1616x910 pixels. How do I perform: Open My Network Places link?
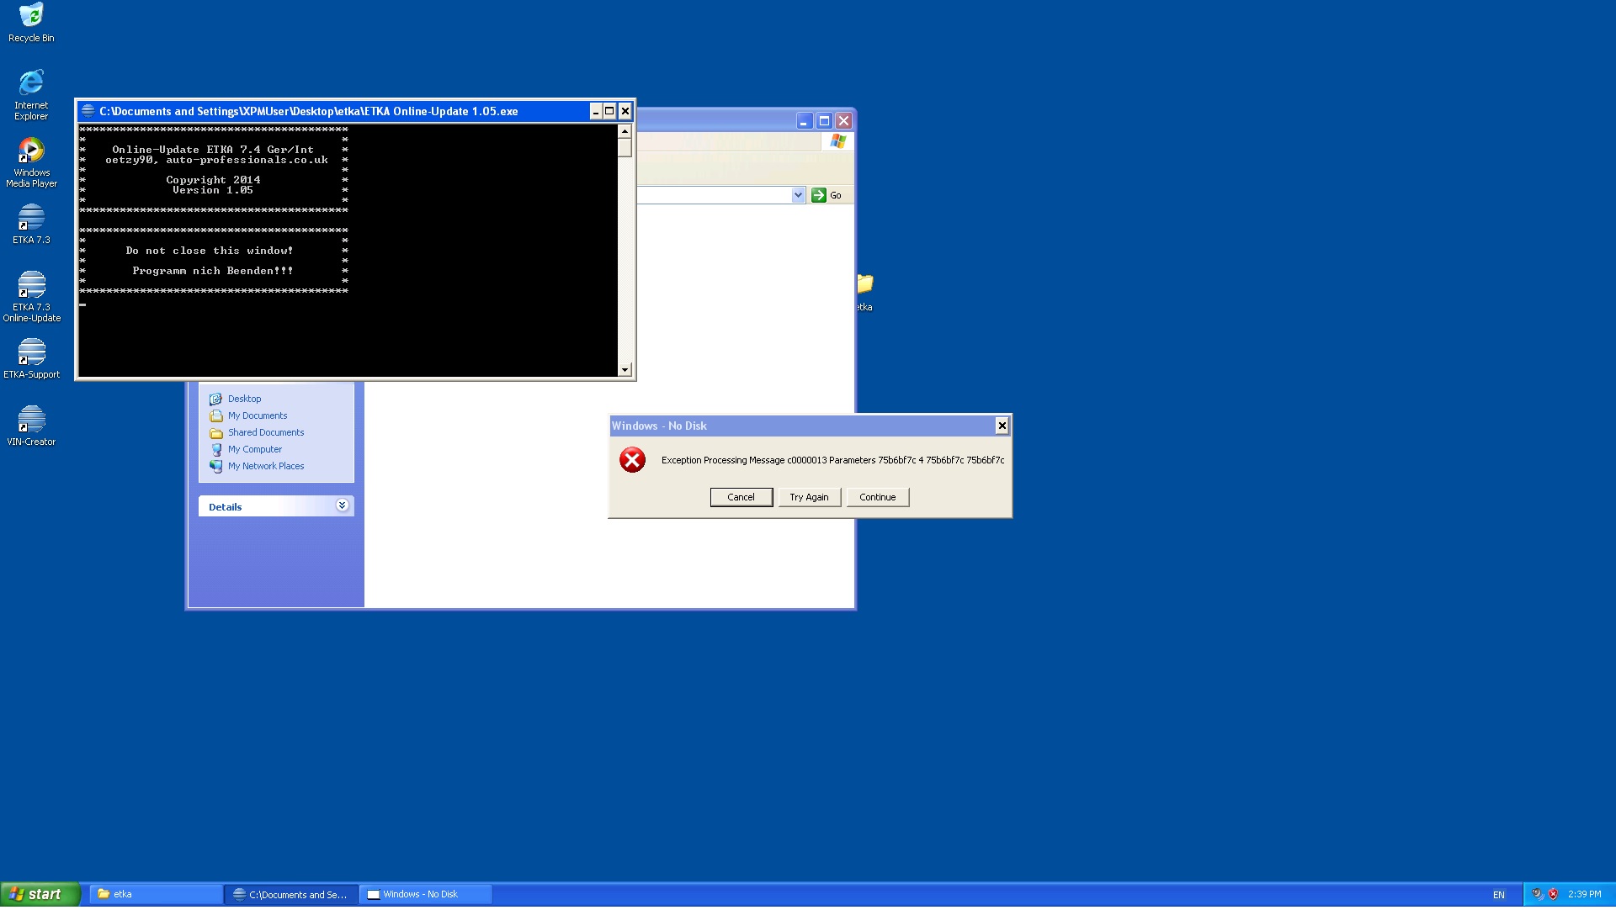tap(266, 467)
